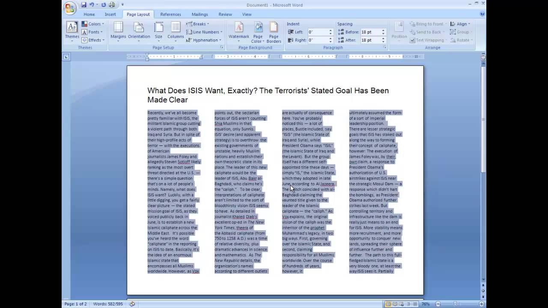Increase Indent Left with up arrow
Screen dimensions: 548x308
331,31
